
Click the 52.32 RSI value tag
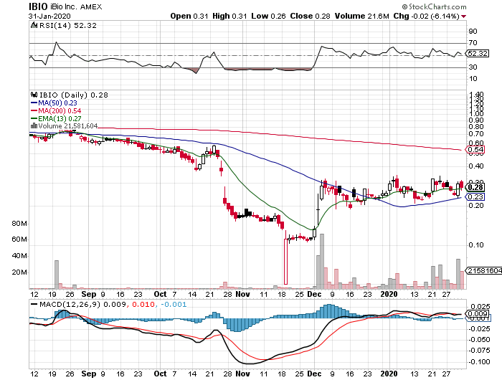[476, 53]
